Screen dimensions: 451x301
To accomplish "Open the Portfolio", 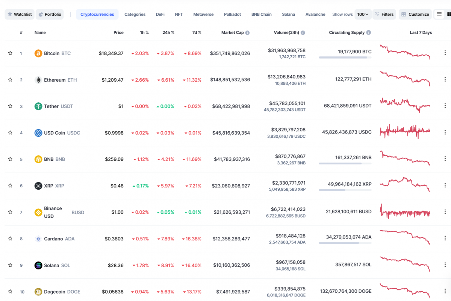I will (x=50, y=14).
